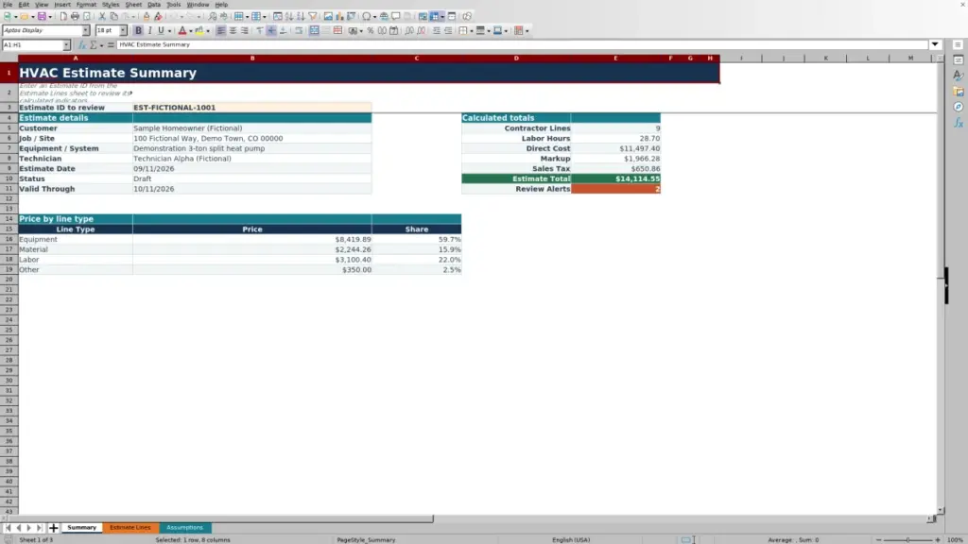Open the Select Function dropdown arrow
The height and width of the screenshot is (544, 968).
pyautogui.click(x=102, y=45)
